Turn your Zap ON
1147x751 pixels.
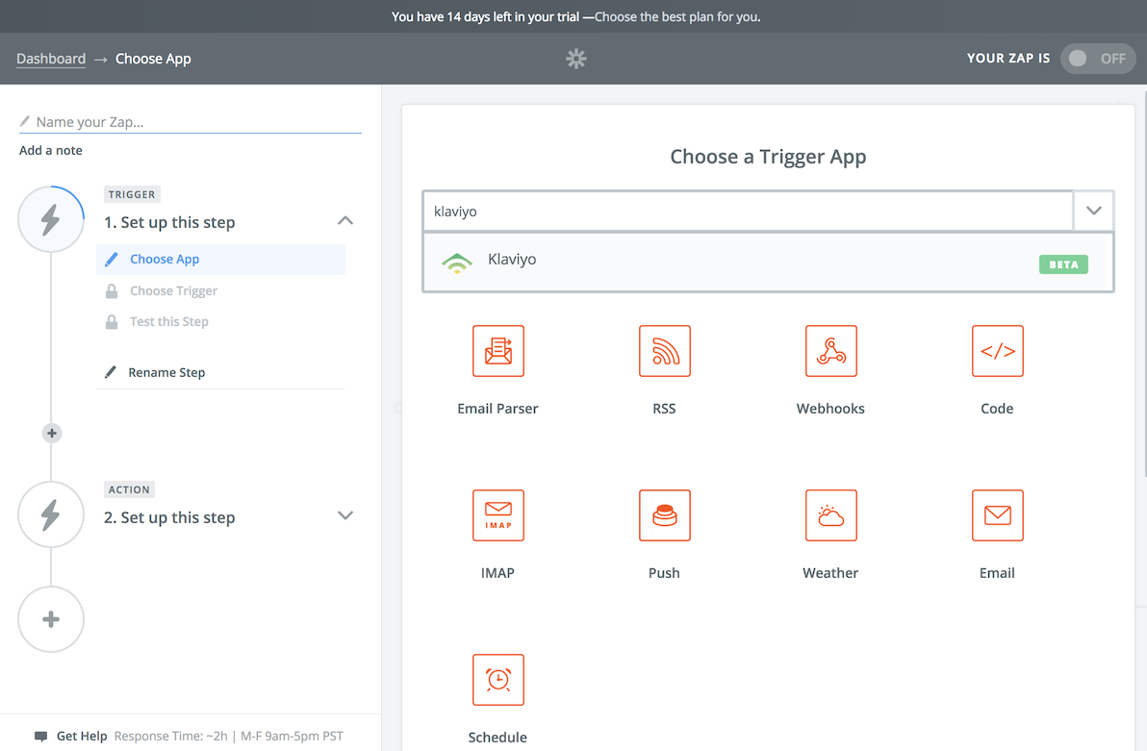pyautogui.click(x=1098, y=58)
